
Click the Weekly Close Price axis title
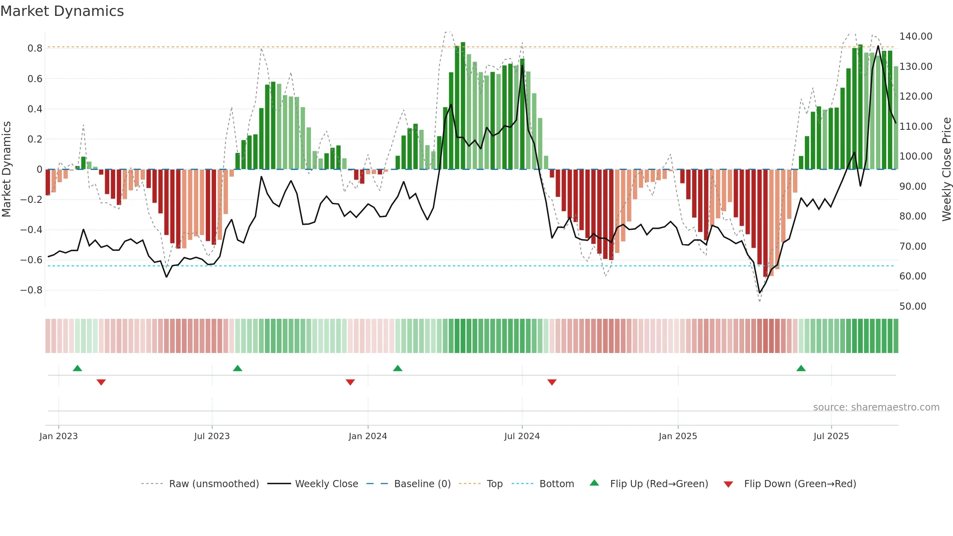pos(947,169)
